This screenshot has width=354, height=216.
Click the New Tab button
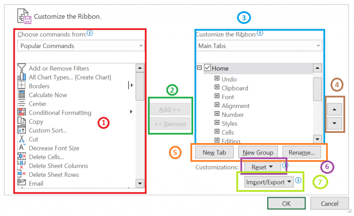pos(214,152)
